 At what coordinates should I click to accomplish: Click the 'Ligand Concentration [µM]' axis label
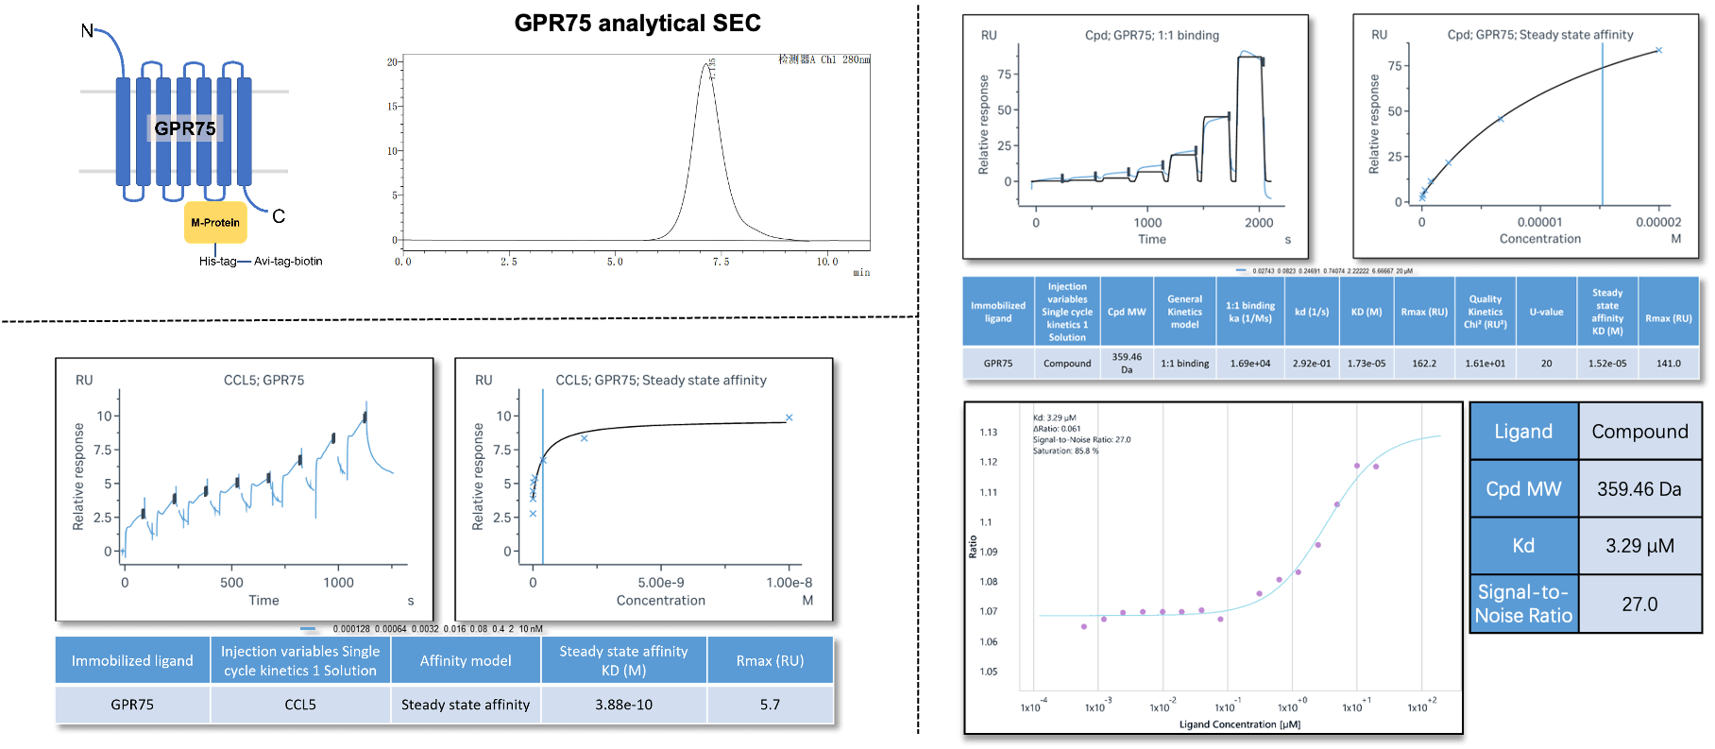click(1239, 724)
